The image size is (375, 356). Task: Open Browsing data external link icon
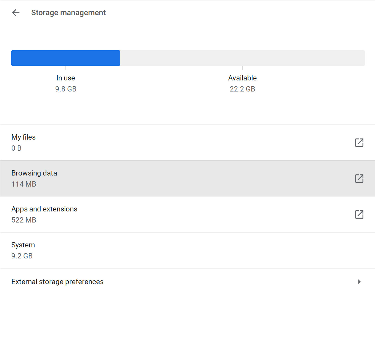pyautogui.click(x=359, y=179)
